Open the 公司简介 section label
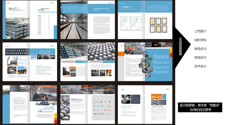Viewport: 225px width, 125px height. (200, 31)
